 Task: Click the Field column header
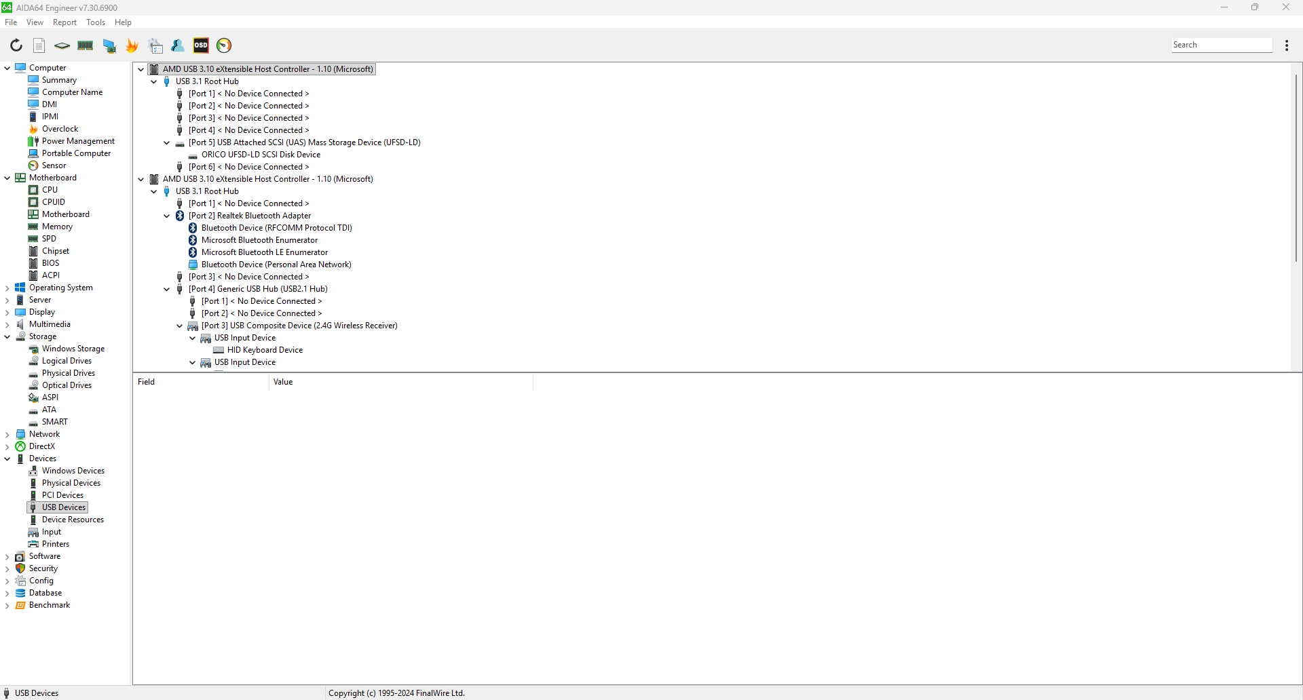tap(201, 382)
